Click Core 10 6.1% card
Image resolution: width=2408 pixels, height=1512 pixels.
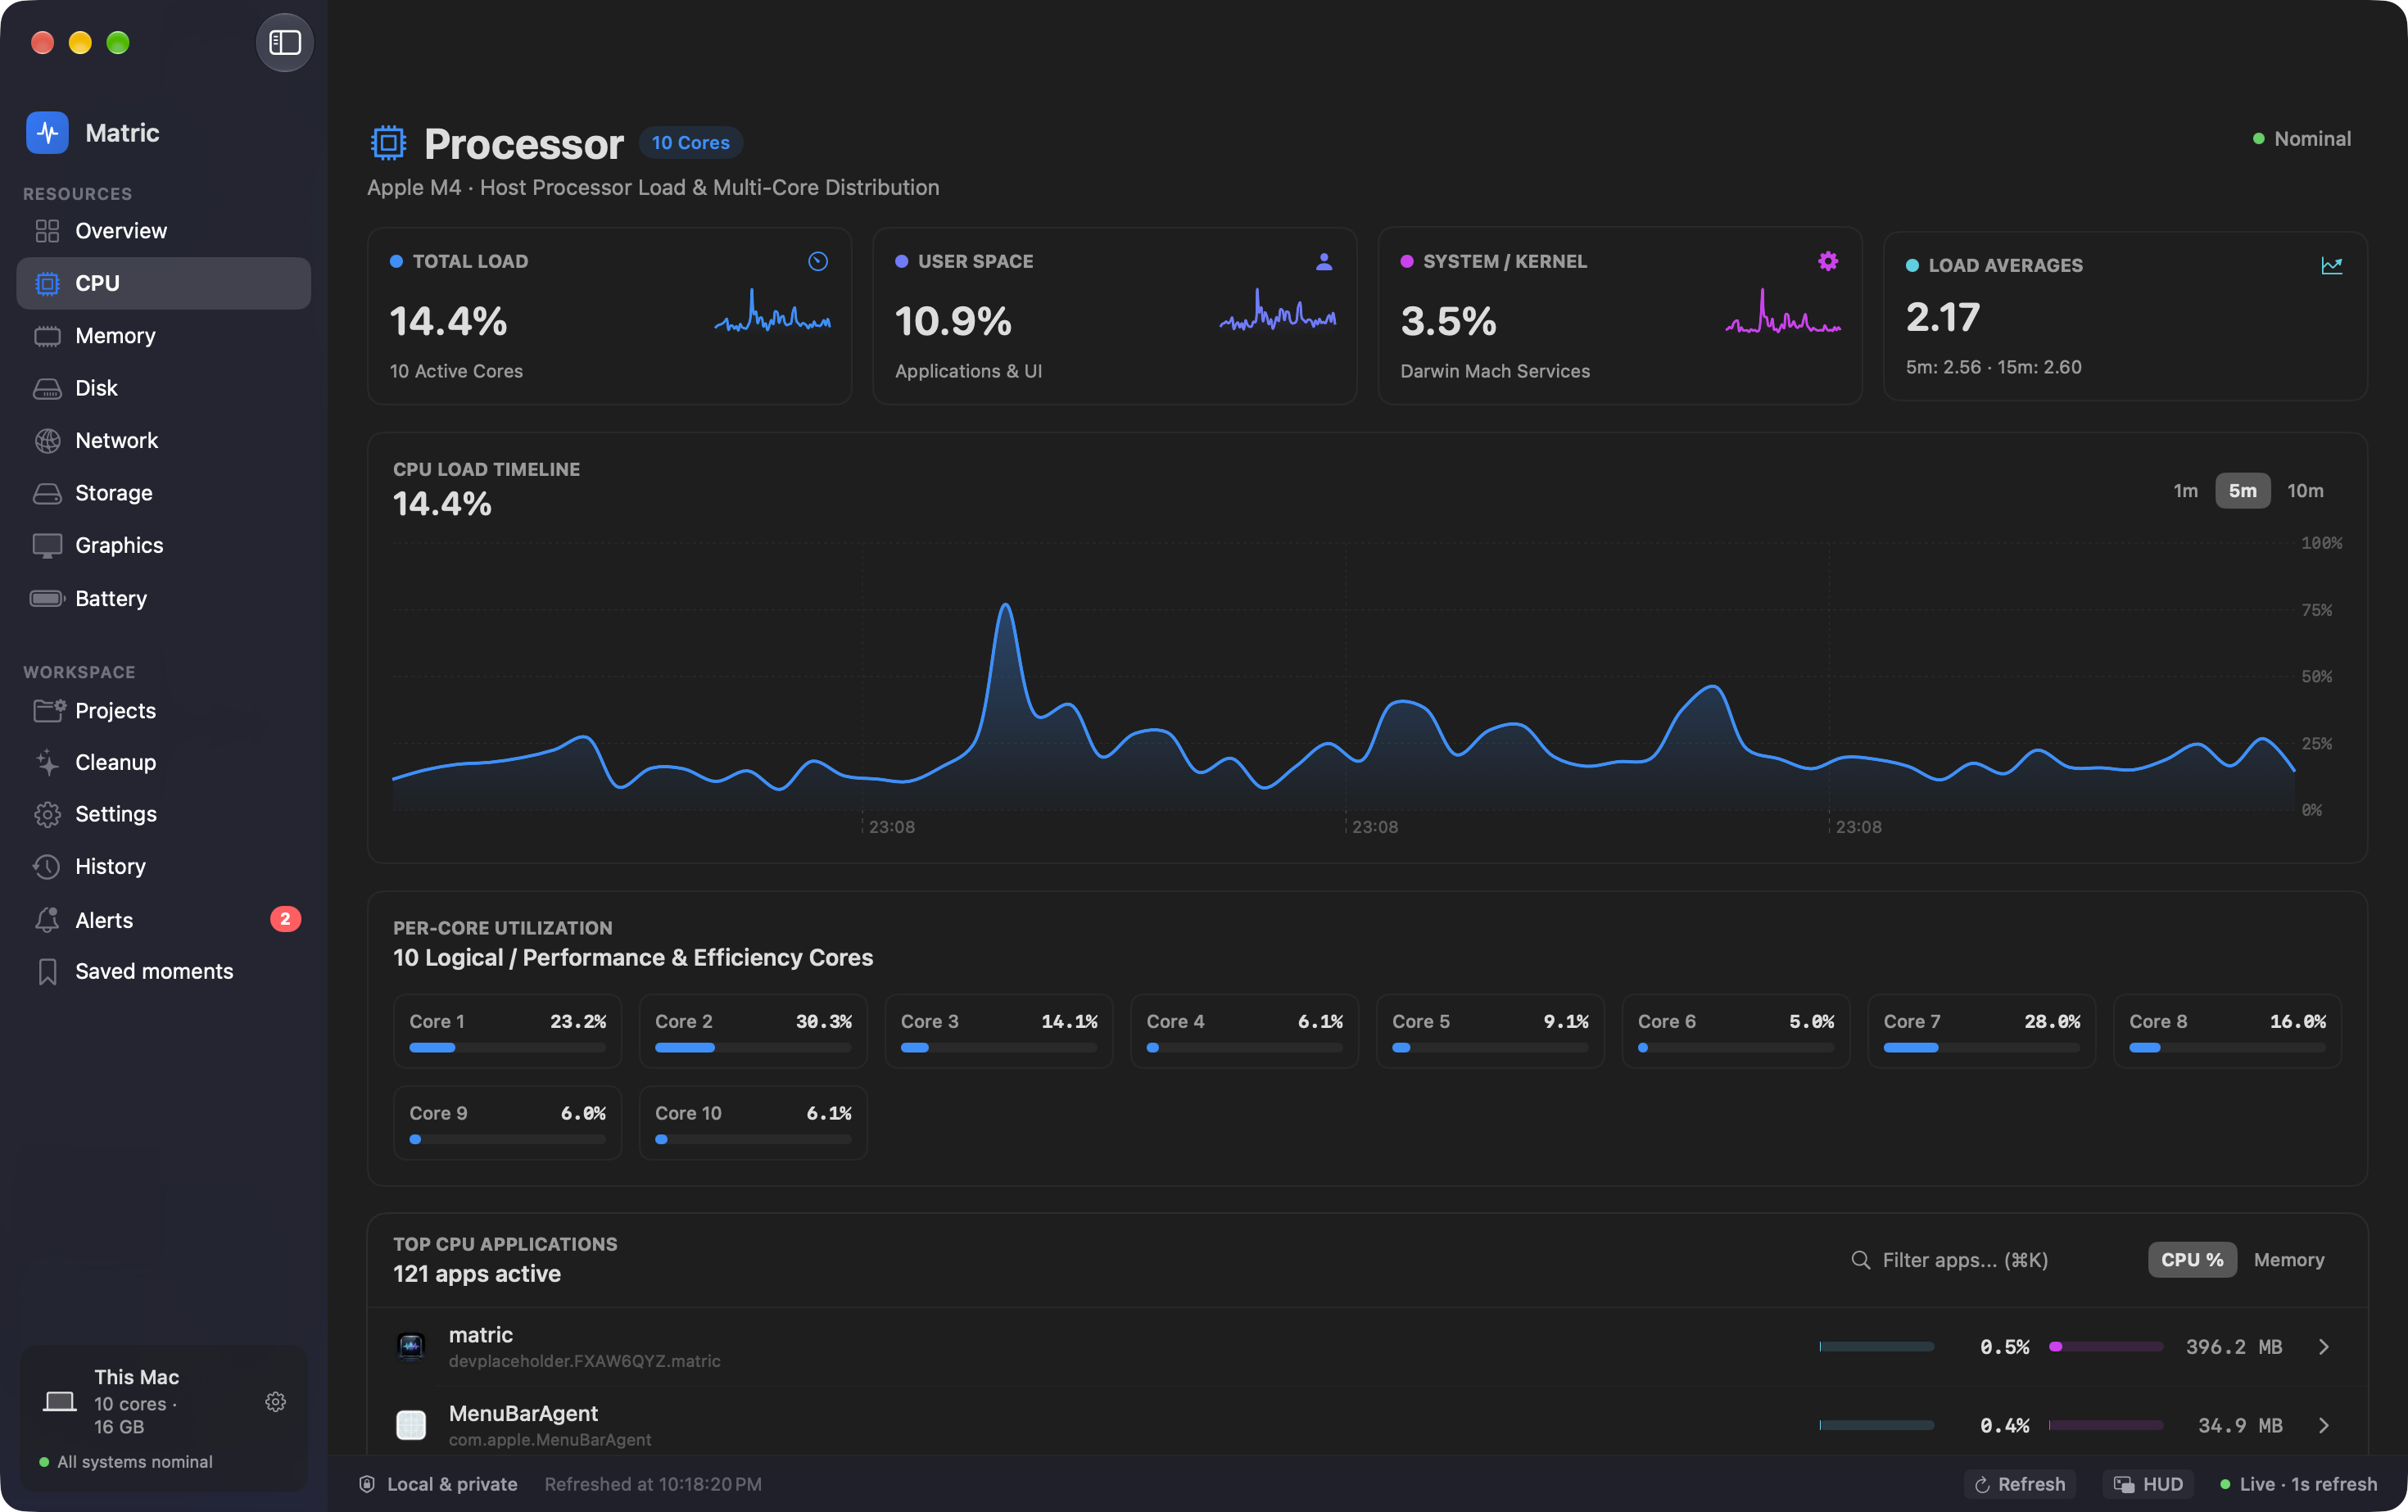[753, 1123]
